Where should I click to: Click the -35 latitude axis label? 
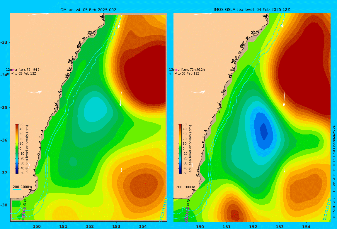point(4,108)
